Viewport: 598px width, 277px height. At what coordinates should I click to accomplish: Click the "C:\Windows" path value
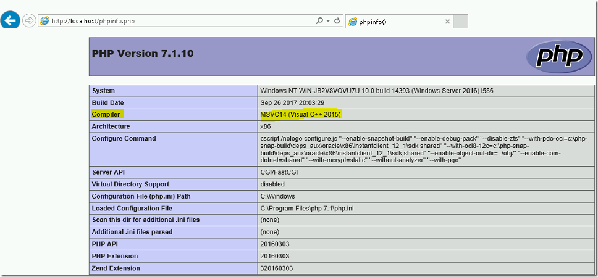click(x=277, y=197)
